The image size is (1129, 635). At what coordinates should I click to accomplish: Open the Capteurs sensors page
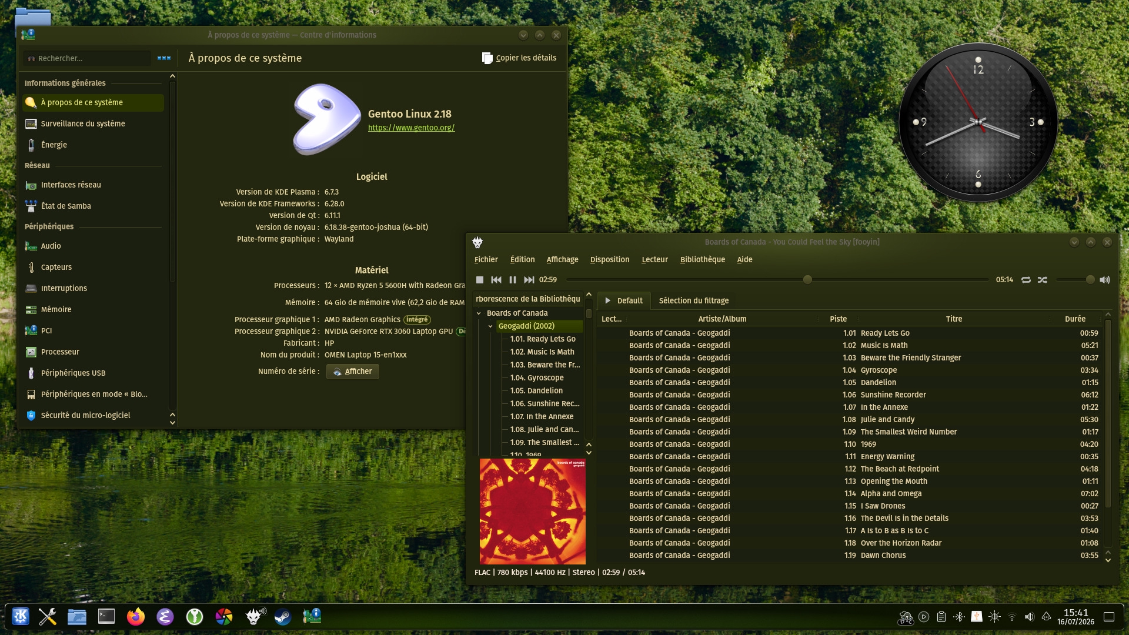(x=93, y=267)
